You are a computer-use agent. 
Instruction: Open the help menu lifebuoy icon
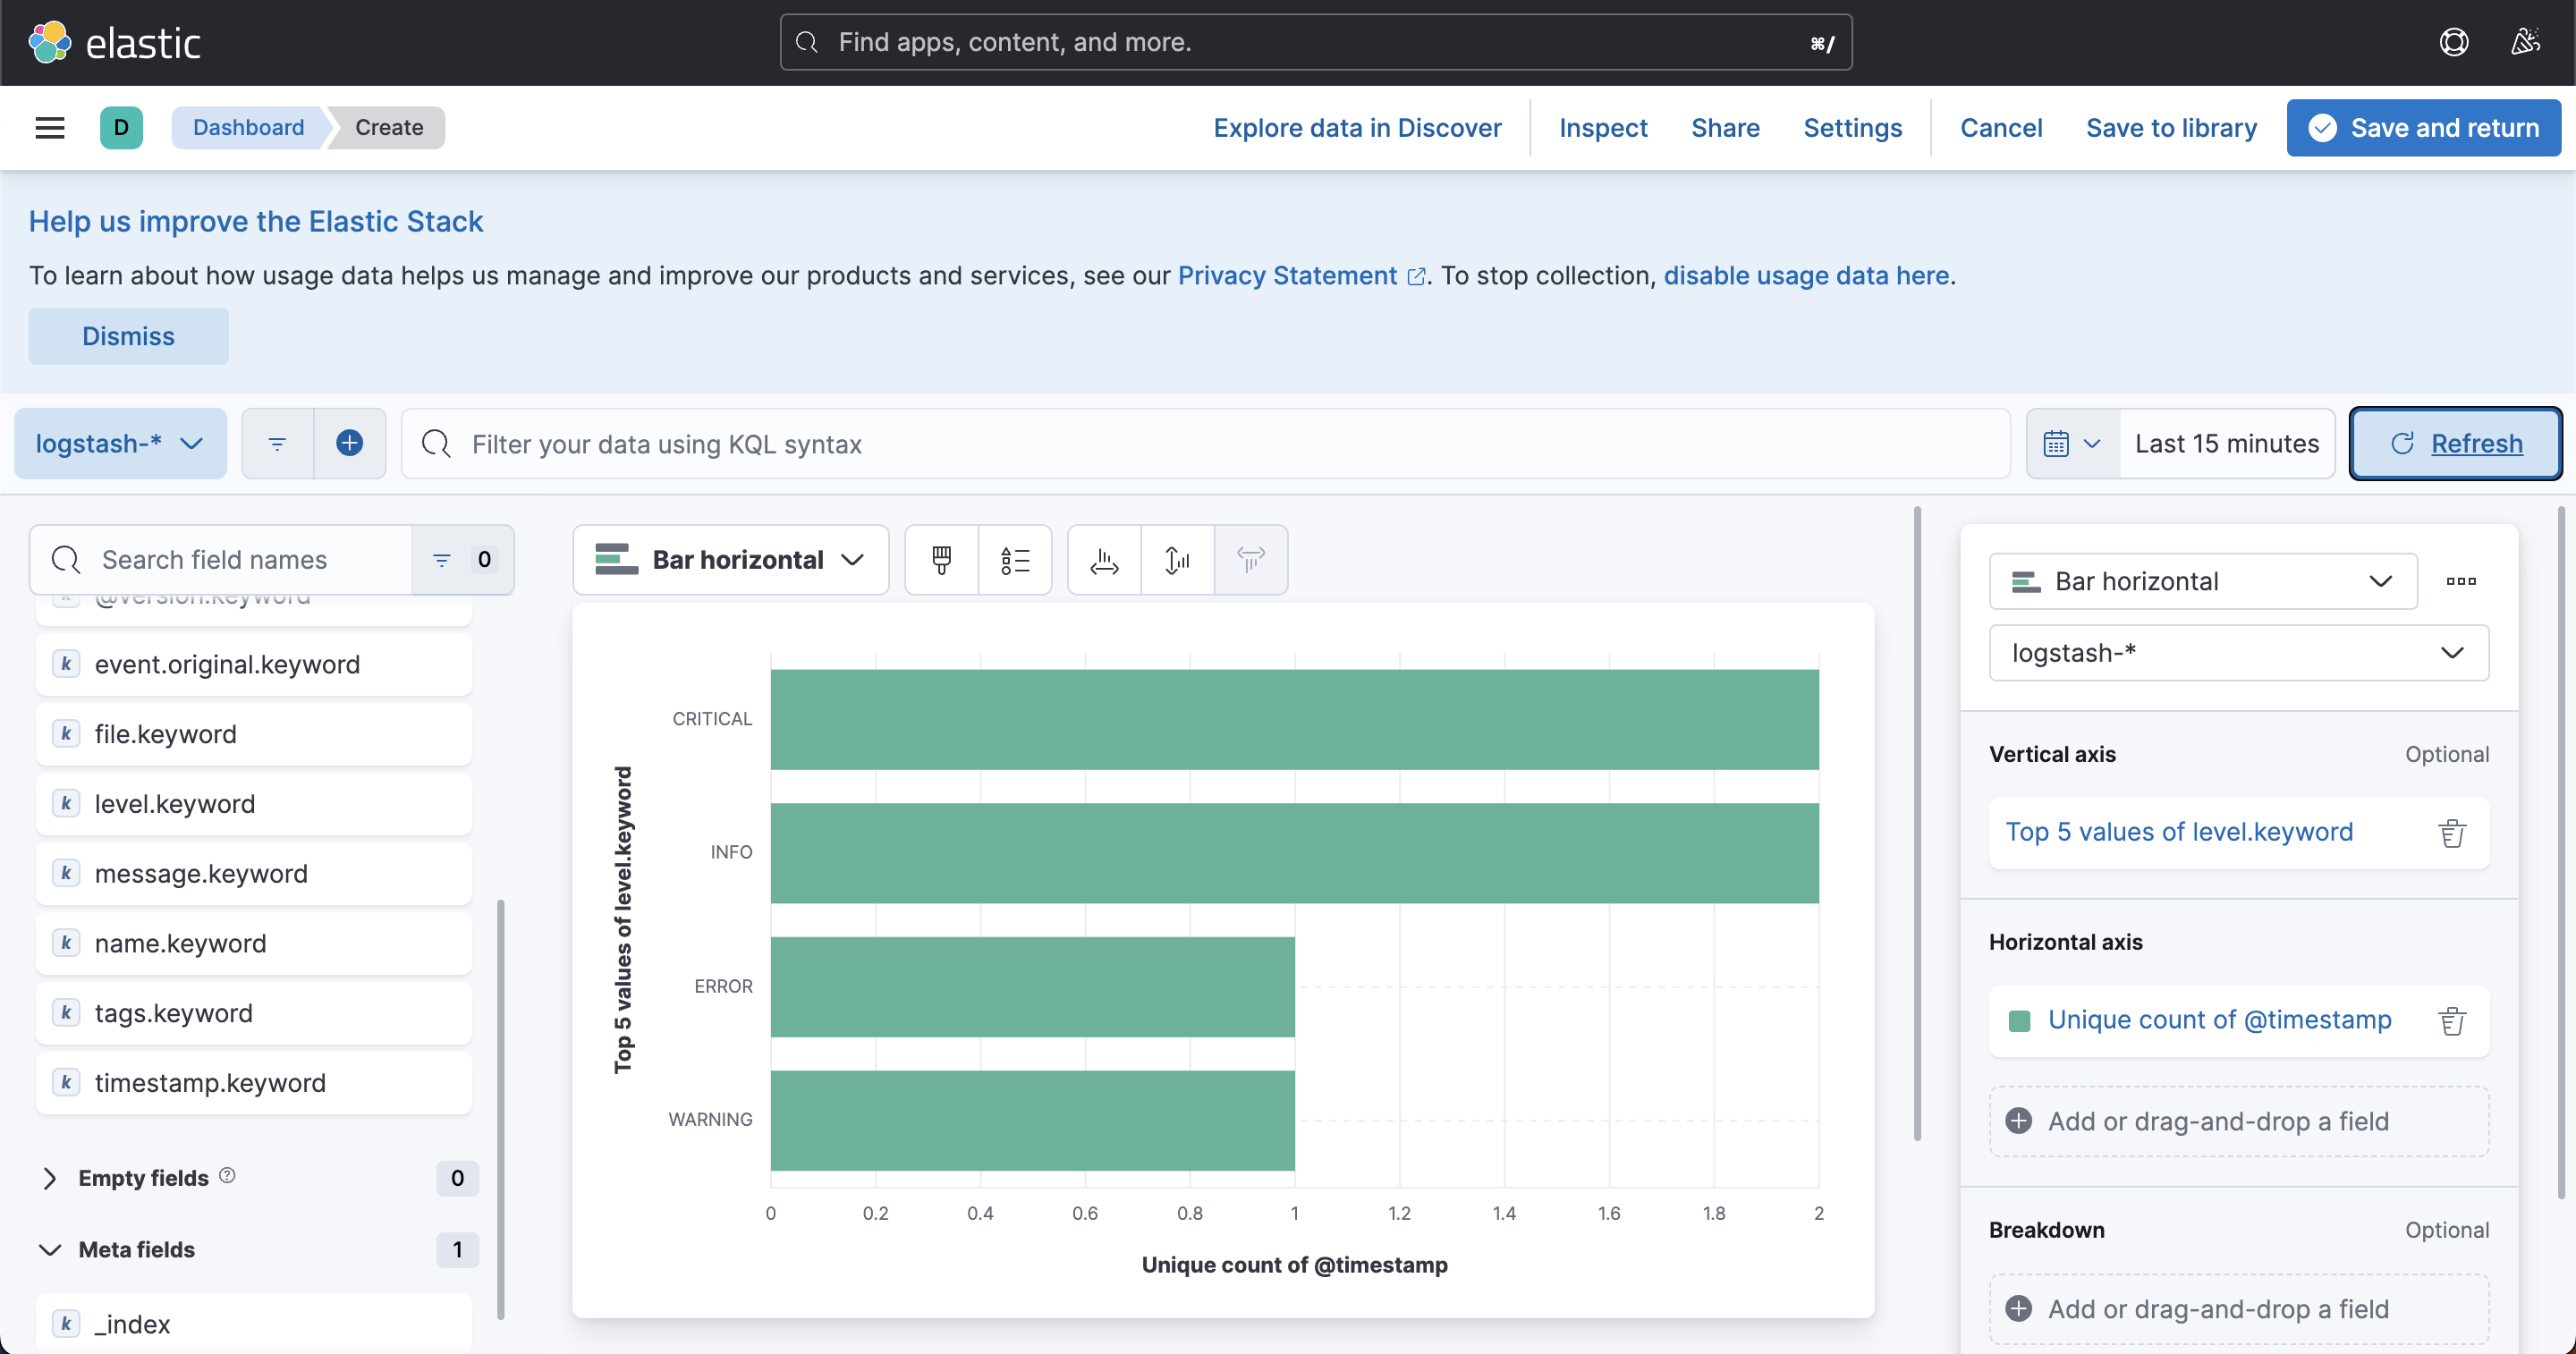tap(2454, 42)
